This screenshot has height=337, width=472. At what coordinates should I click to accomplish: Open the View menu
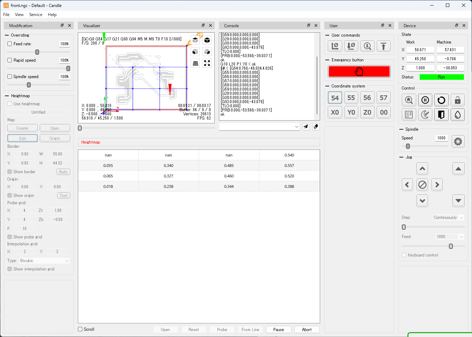coord(19,15)
